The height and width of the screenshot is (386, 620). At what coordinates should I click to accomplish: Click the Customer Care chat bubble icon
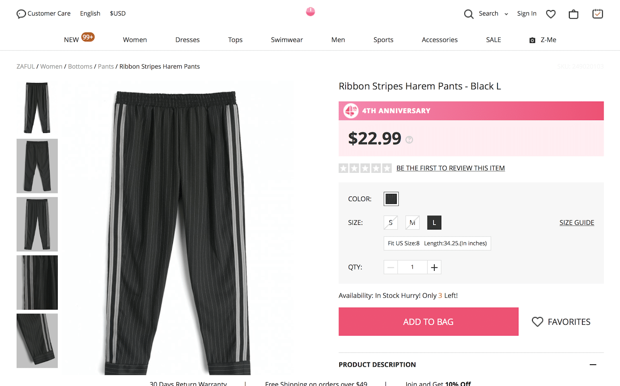click(21, 14)
